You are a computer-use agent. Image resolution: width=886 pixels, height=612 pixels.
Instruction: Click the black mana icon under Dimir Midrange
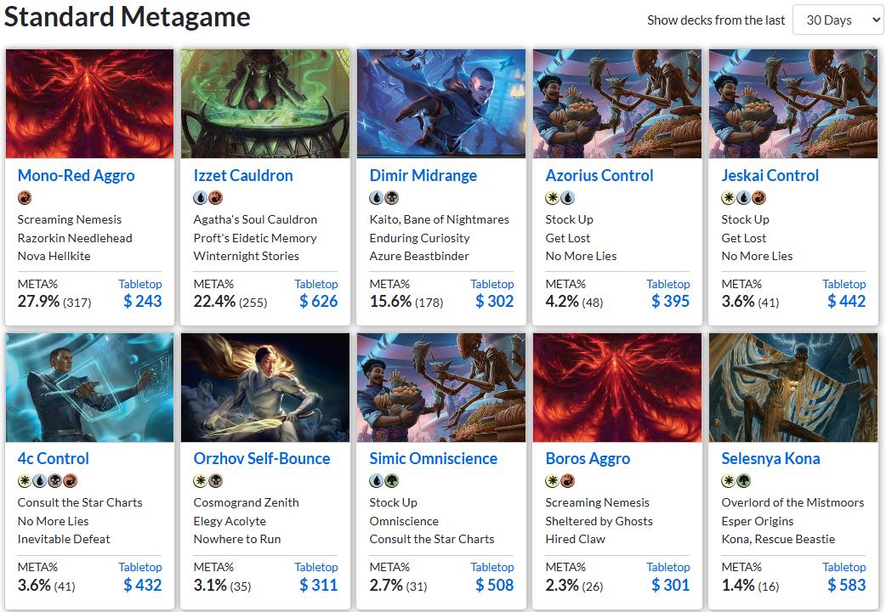pos(391,198)
